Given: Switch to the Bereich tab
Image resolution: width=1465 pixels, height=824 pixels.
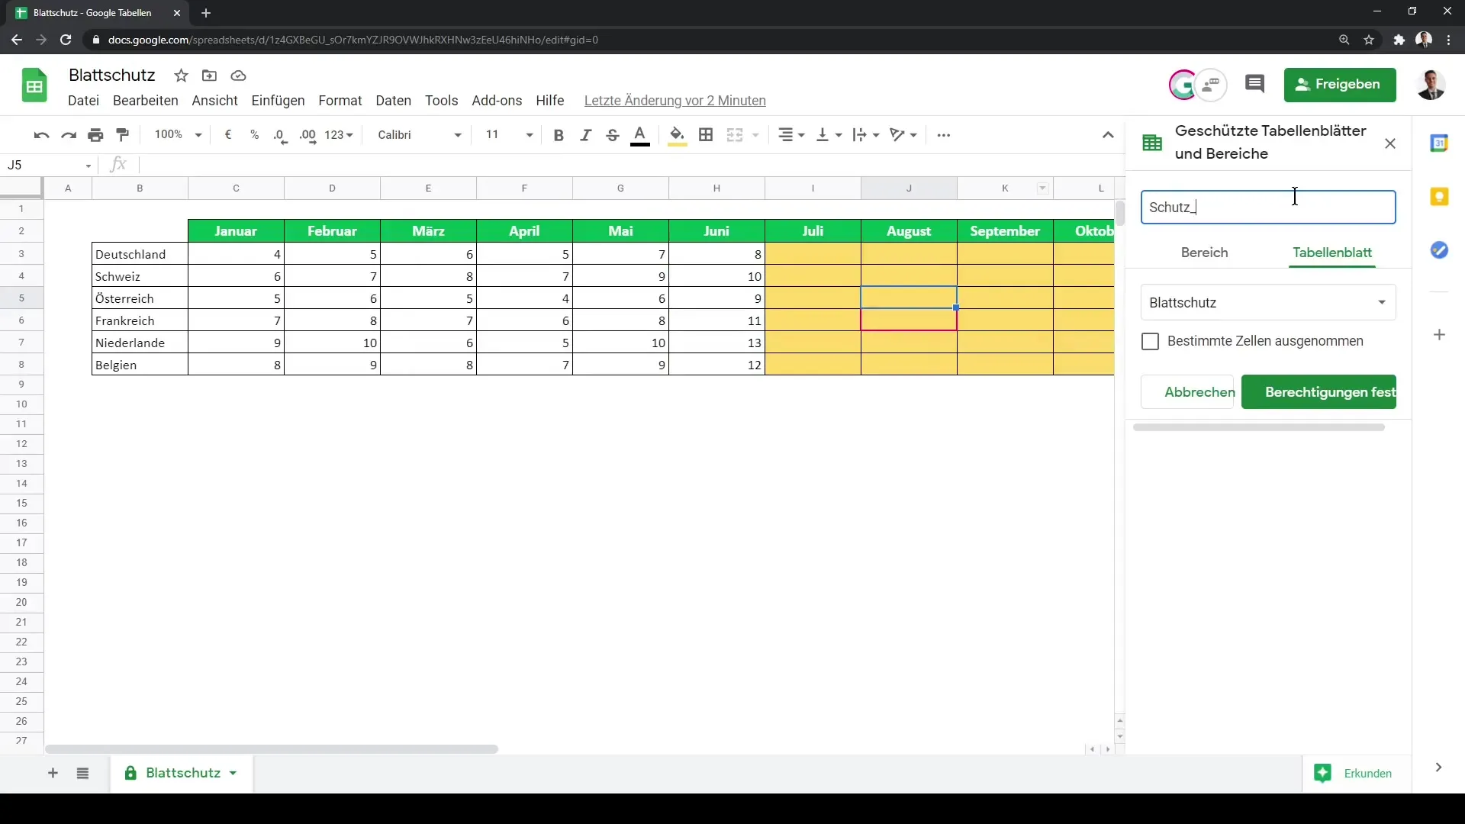Looking at the screenshot, I should pyautogui.click(x=1204, y=253).
